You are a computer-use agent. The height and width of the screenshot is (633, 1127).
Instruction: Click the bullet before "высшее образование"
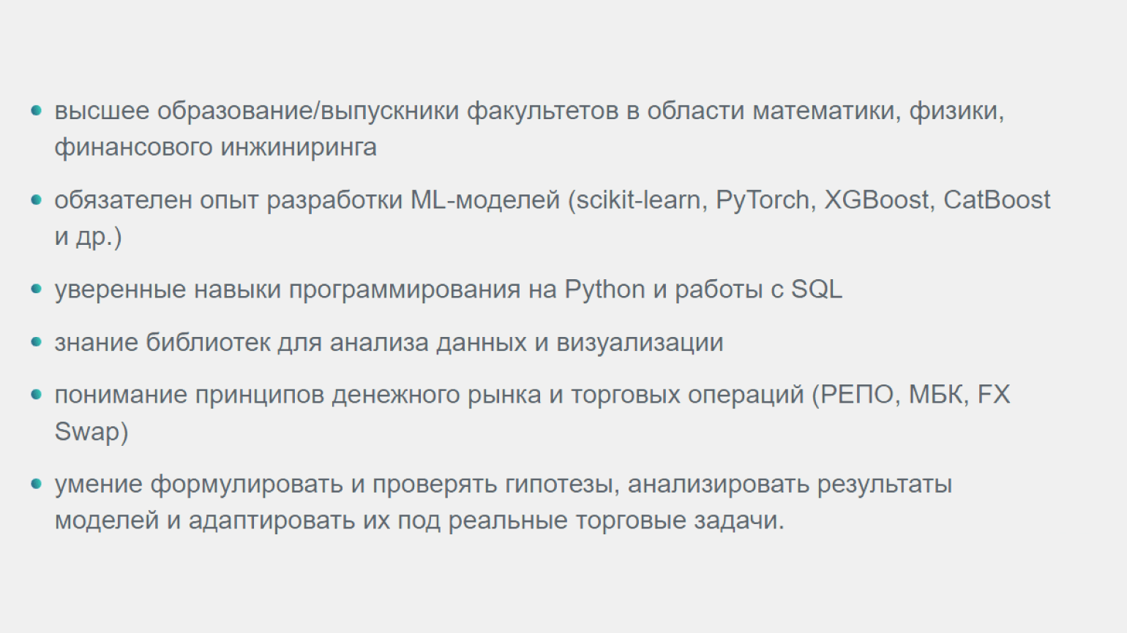[x=36, y=111]
